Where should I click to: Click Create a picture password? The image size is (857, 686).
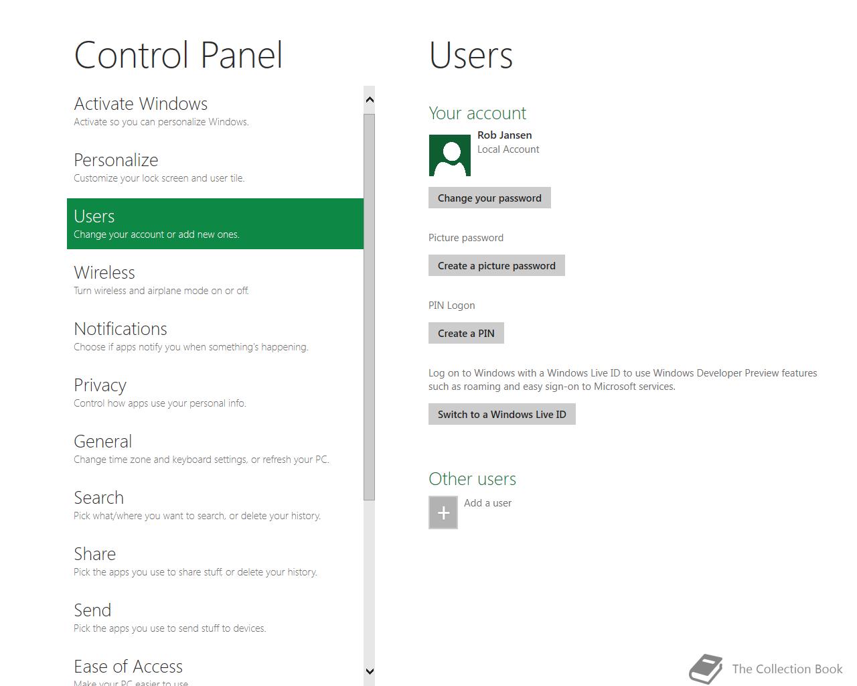pyautogui.click(x=497, y=265)
